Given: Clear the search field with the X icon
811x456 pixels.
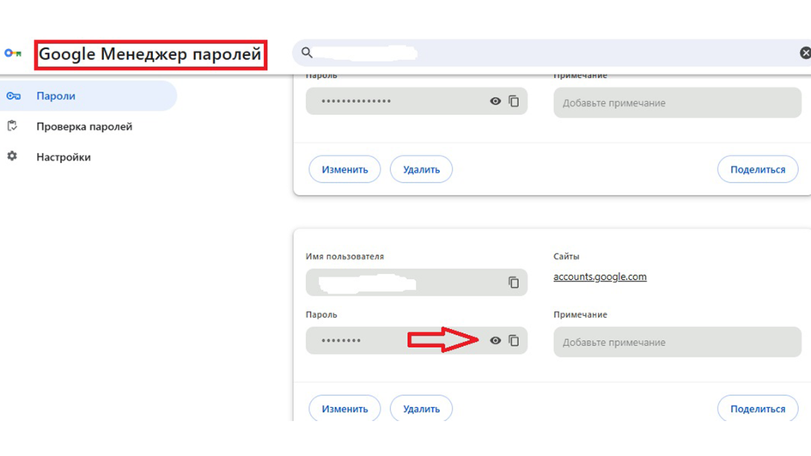Looking at the screenshot, I should click(805, 52).
